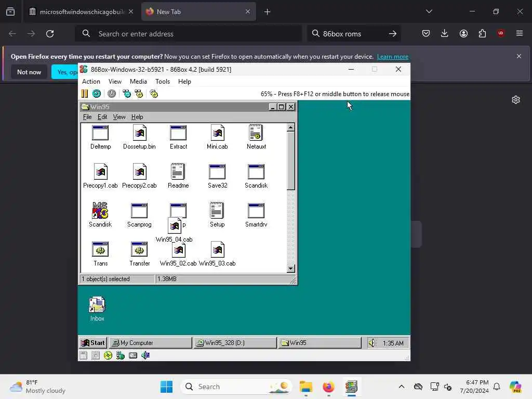Pause emulation in 86Box toolbar

(x=85, y=94)
